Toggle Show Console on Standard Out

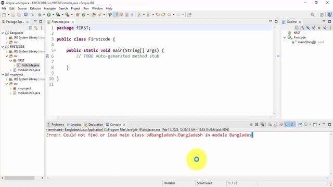[x=287, y=125]
